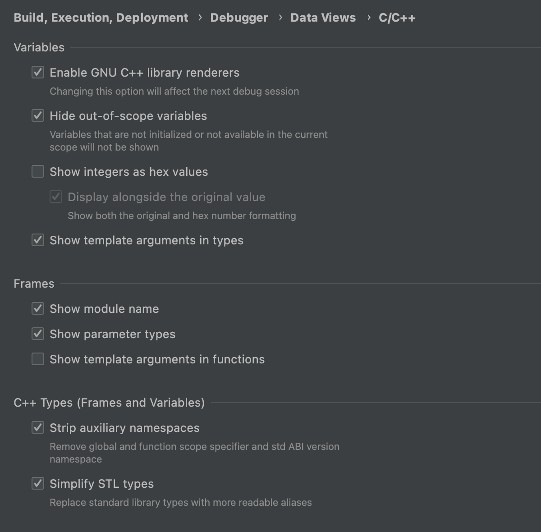Viewport: 541px width, 532px height.
Task: Disable Hide out-of-scope variables checkbox
Action: [x=38, y=116]
